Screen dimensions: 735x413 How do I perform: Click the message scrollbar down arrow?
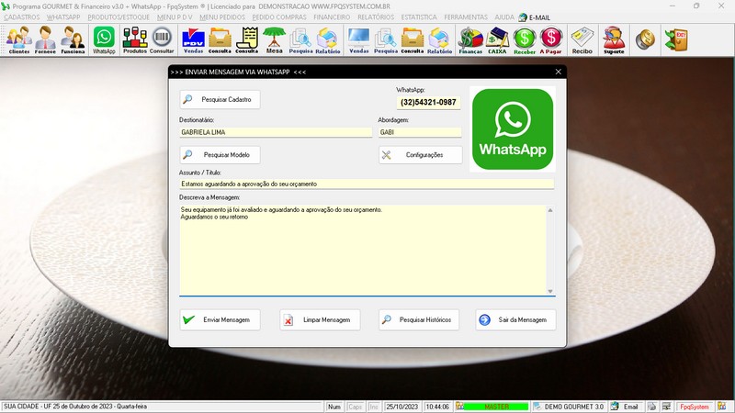(x=550, y=291)
